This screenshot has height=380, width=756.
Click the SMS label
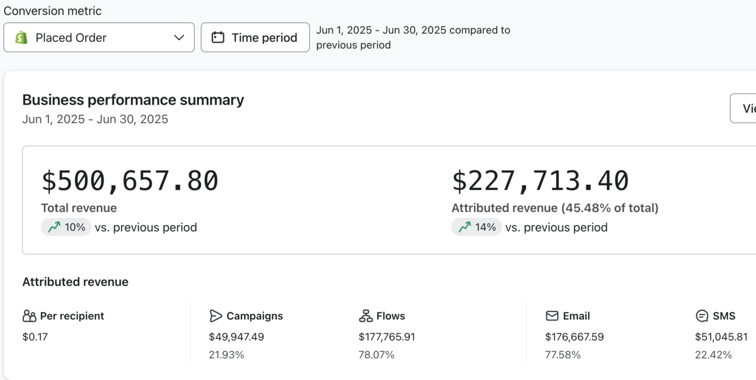coord(724,316)
